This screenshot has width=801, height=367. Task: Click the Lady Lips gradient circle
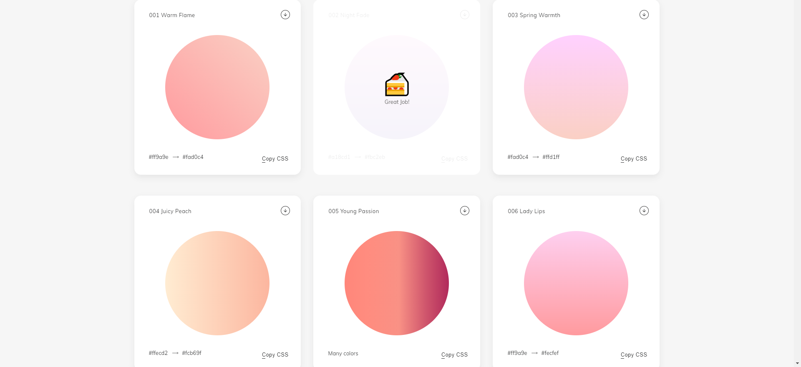click(576, 283)
